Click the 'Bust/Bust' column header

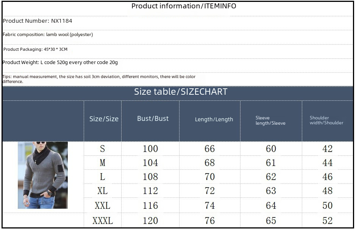[153, 119]
